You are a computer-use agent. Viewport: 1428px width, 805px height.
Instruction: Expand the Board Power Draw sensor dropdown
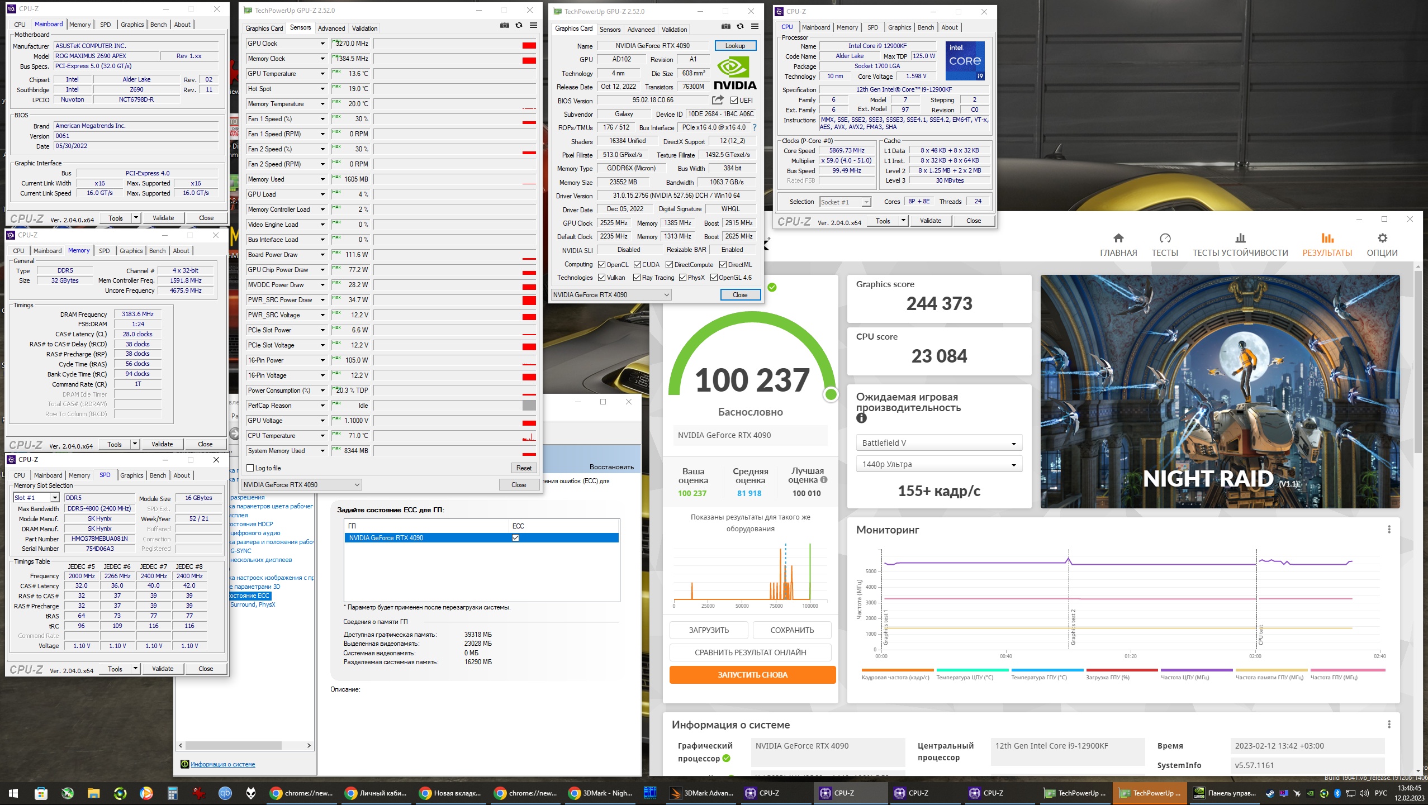322,255
